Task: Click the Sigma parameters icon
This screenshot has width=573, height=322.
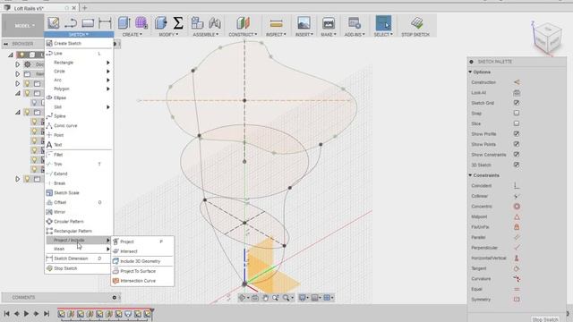Action: coord(178,23)
